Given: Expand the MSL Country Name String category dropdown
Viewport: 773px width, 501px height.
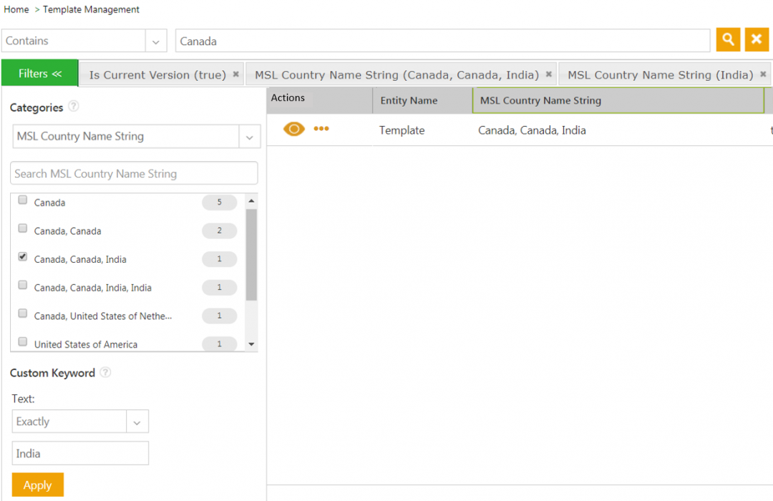Looking at the screenshot, I should click(249, 137).
